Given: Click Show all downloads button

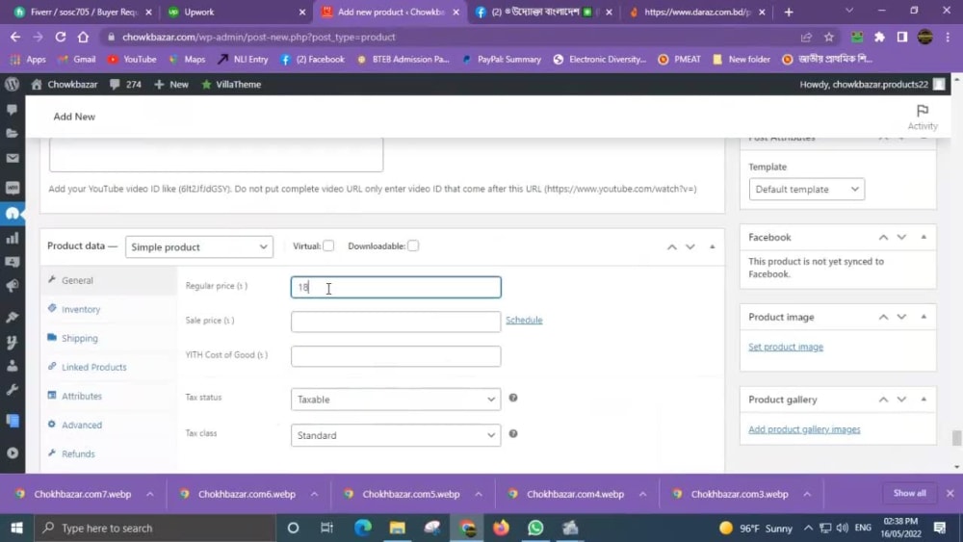Looking at the screenshot, I should coord(909,494).
